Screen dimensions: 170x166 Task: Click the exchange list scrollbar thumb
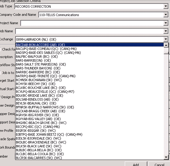click(166, 53)
